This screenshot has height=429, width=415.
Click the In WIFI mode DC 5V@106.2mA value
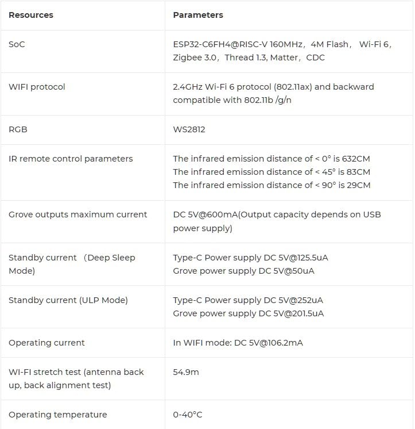point(238,343)
